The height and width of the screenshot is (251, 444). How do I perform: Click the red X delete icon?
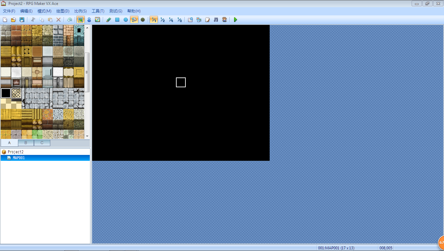point(58,20)
